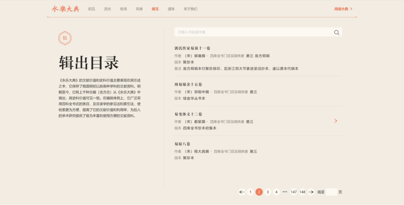404x205 pixels.
Task: Click the 伍 section emblem icon
Action: 65,38
